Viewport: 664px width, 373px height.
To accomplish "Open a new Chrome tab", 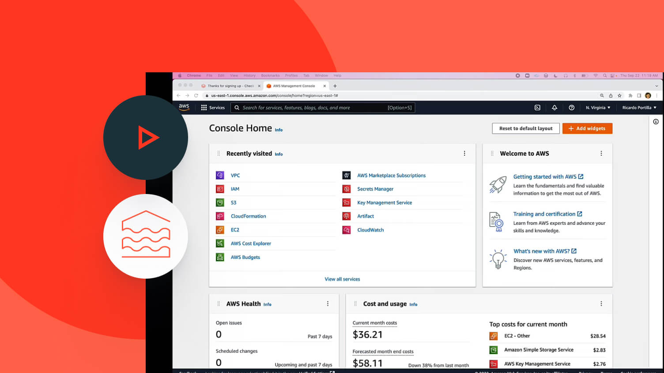I will tap(335, 86).
